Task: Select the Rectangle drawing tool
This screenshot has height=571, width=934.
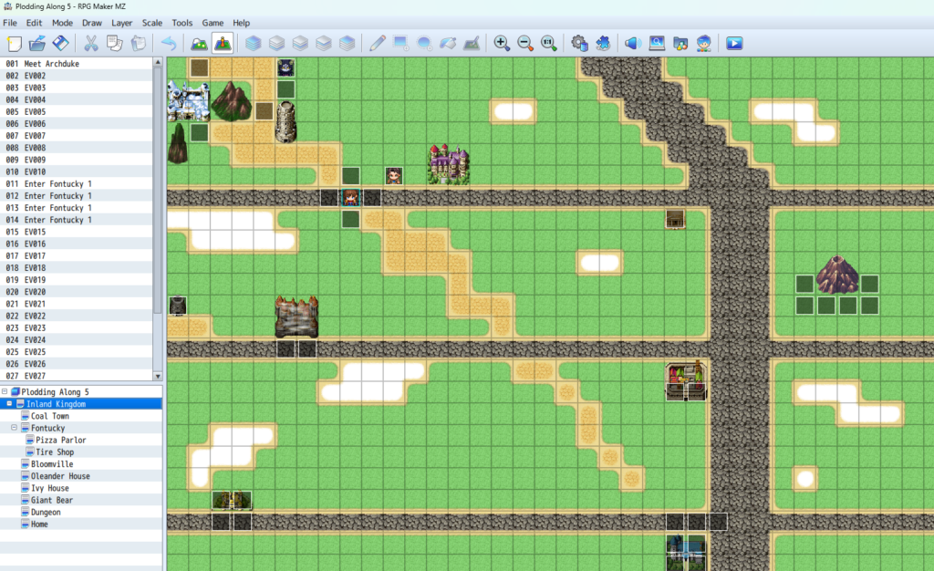Action: pos(401,44)
